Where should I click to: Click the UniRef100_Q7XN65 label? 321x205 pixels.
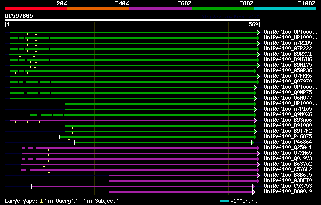tap(288, 153)
